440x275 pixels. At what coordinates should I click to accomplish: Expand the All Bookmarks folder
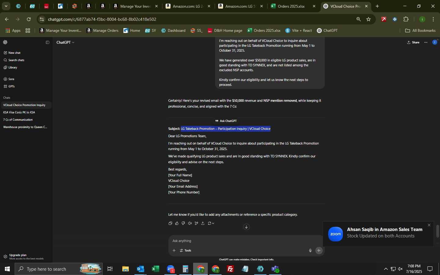click(420, 31)
